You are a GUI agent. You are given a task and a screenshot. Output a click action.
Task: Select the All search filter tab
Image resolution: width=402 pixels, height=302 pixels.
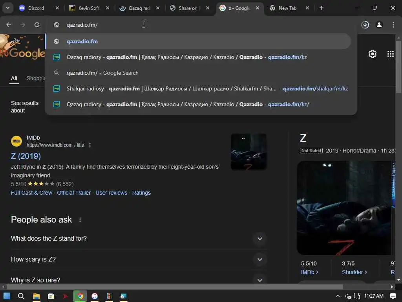pos(14,78)
